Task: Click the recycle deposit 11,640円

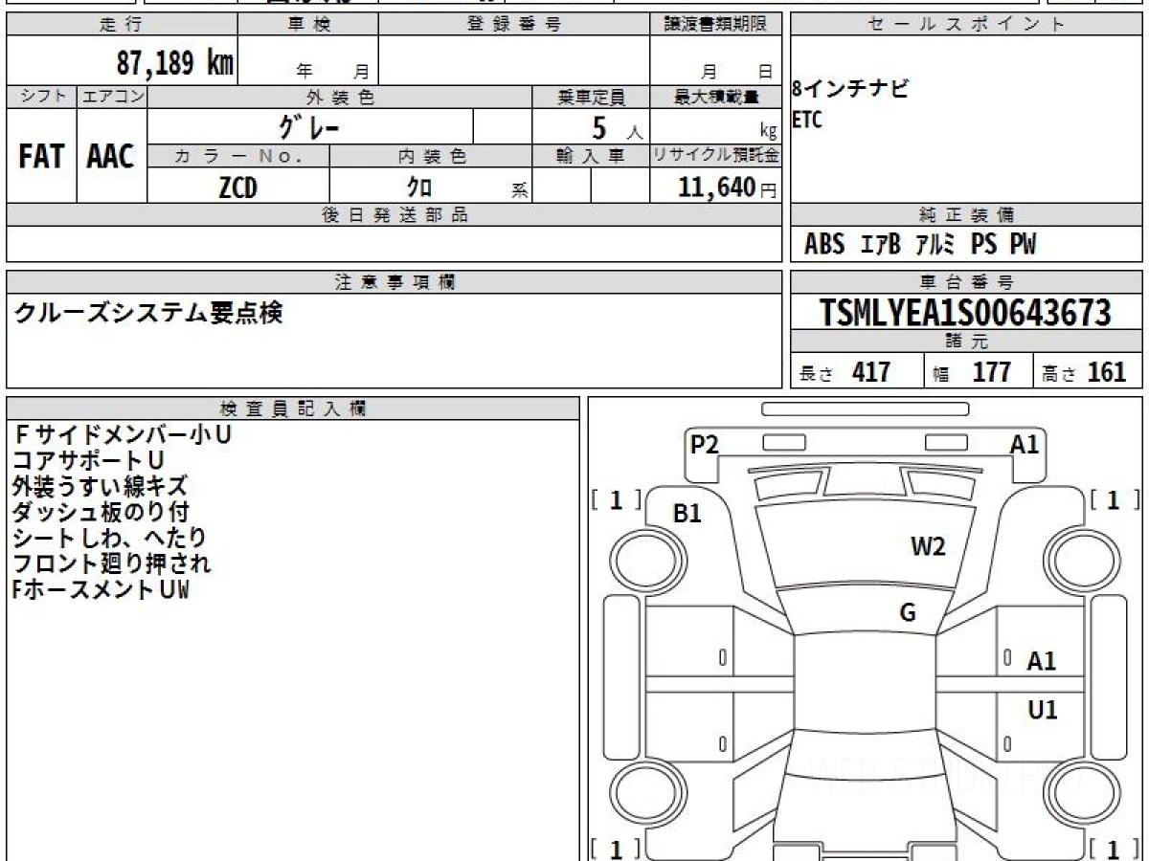Action: point(729,188)
